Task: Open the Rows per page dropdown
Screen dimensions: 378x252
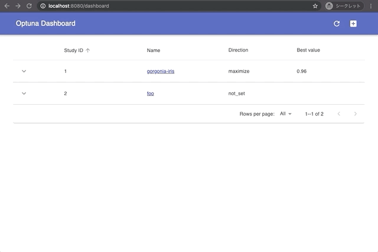Action: 286,114
